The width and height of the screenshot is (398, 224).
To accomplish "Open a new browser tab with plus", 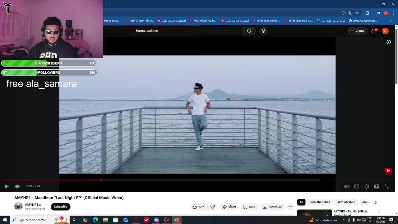I will tap(110, 4).
